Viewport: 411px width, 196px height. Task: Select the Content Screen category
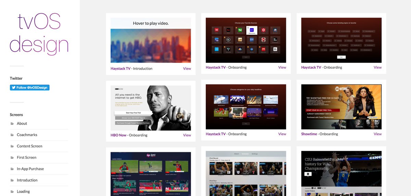point(29,146)
